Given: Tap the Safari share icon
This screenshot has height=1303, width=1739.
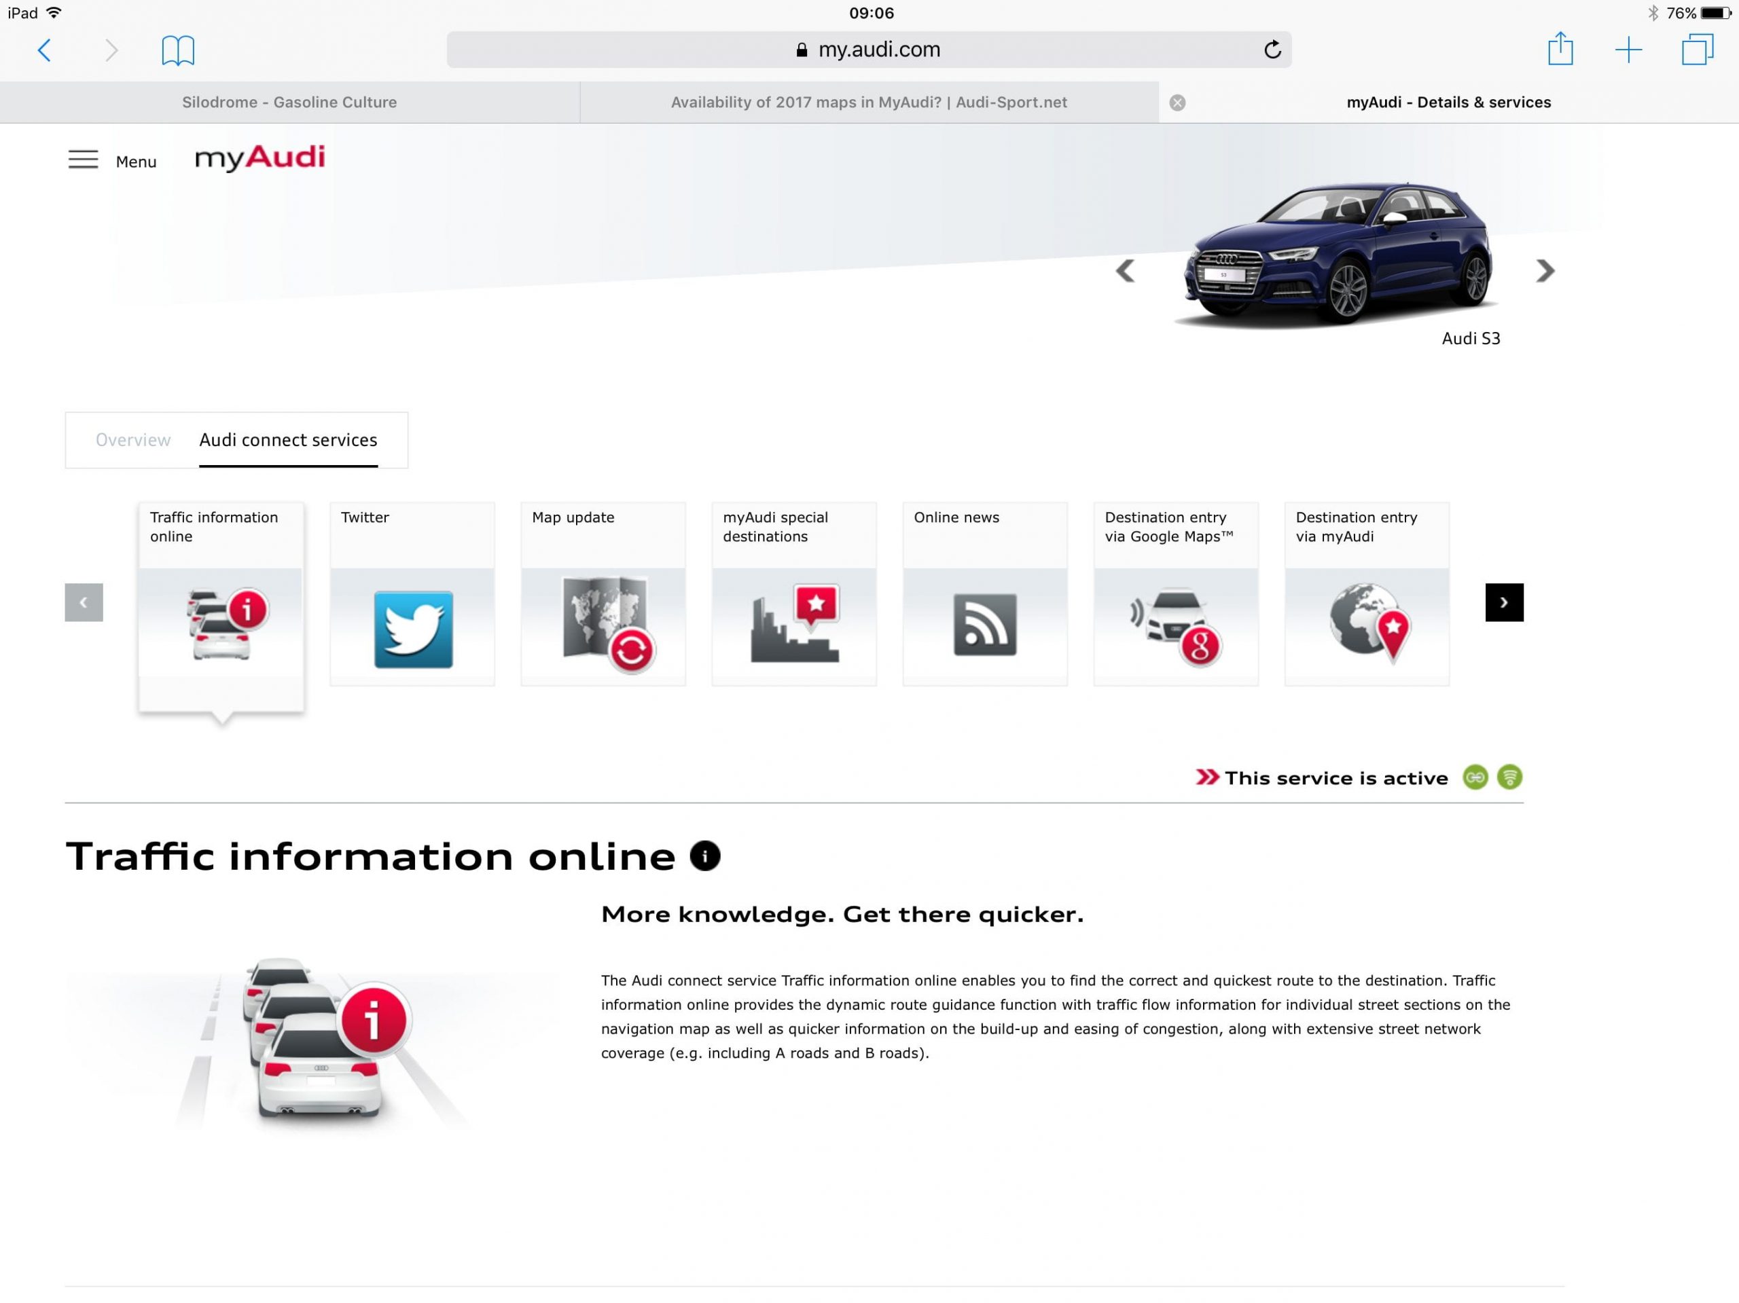Looking at the screenshot, I should tap(1560, 50).
